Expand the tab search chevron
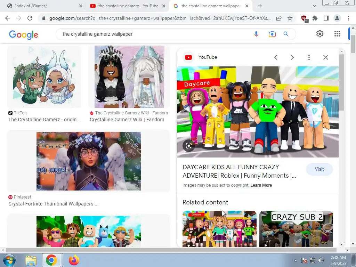 [x=314, y=6]
